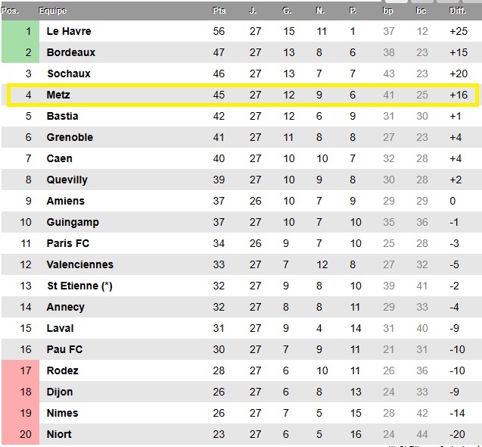Screen dimensions: 482x447
Task: Click the Caen team name
Action: [x=60, y=158]
